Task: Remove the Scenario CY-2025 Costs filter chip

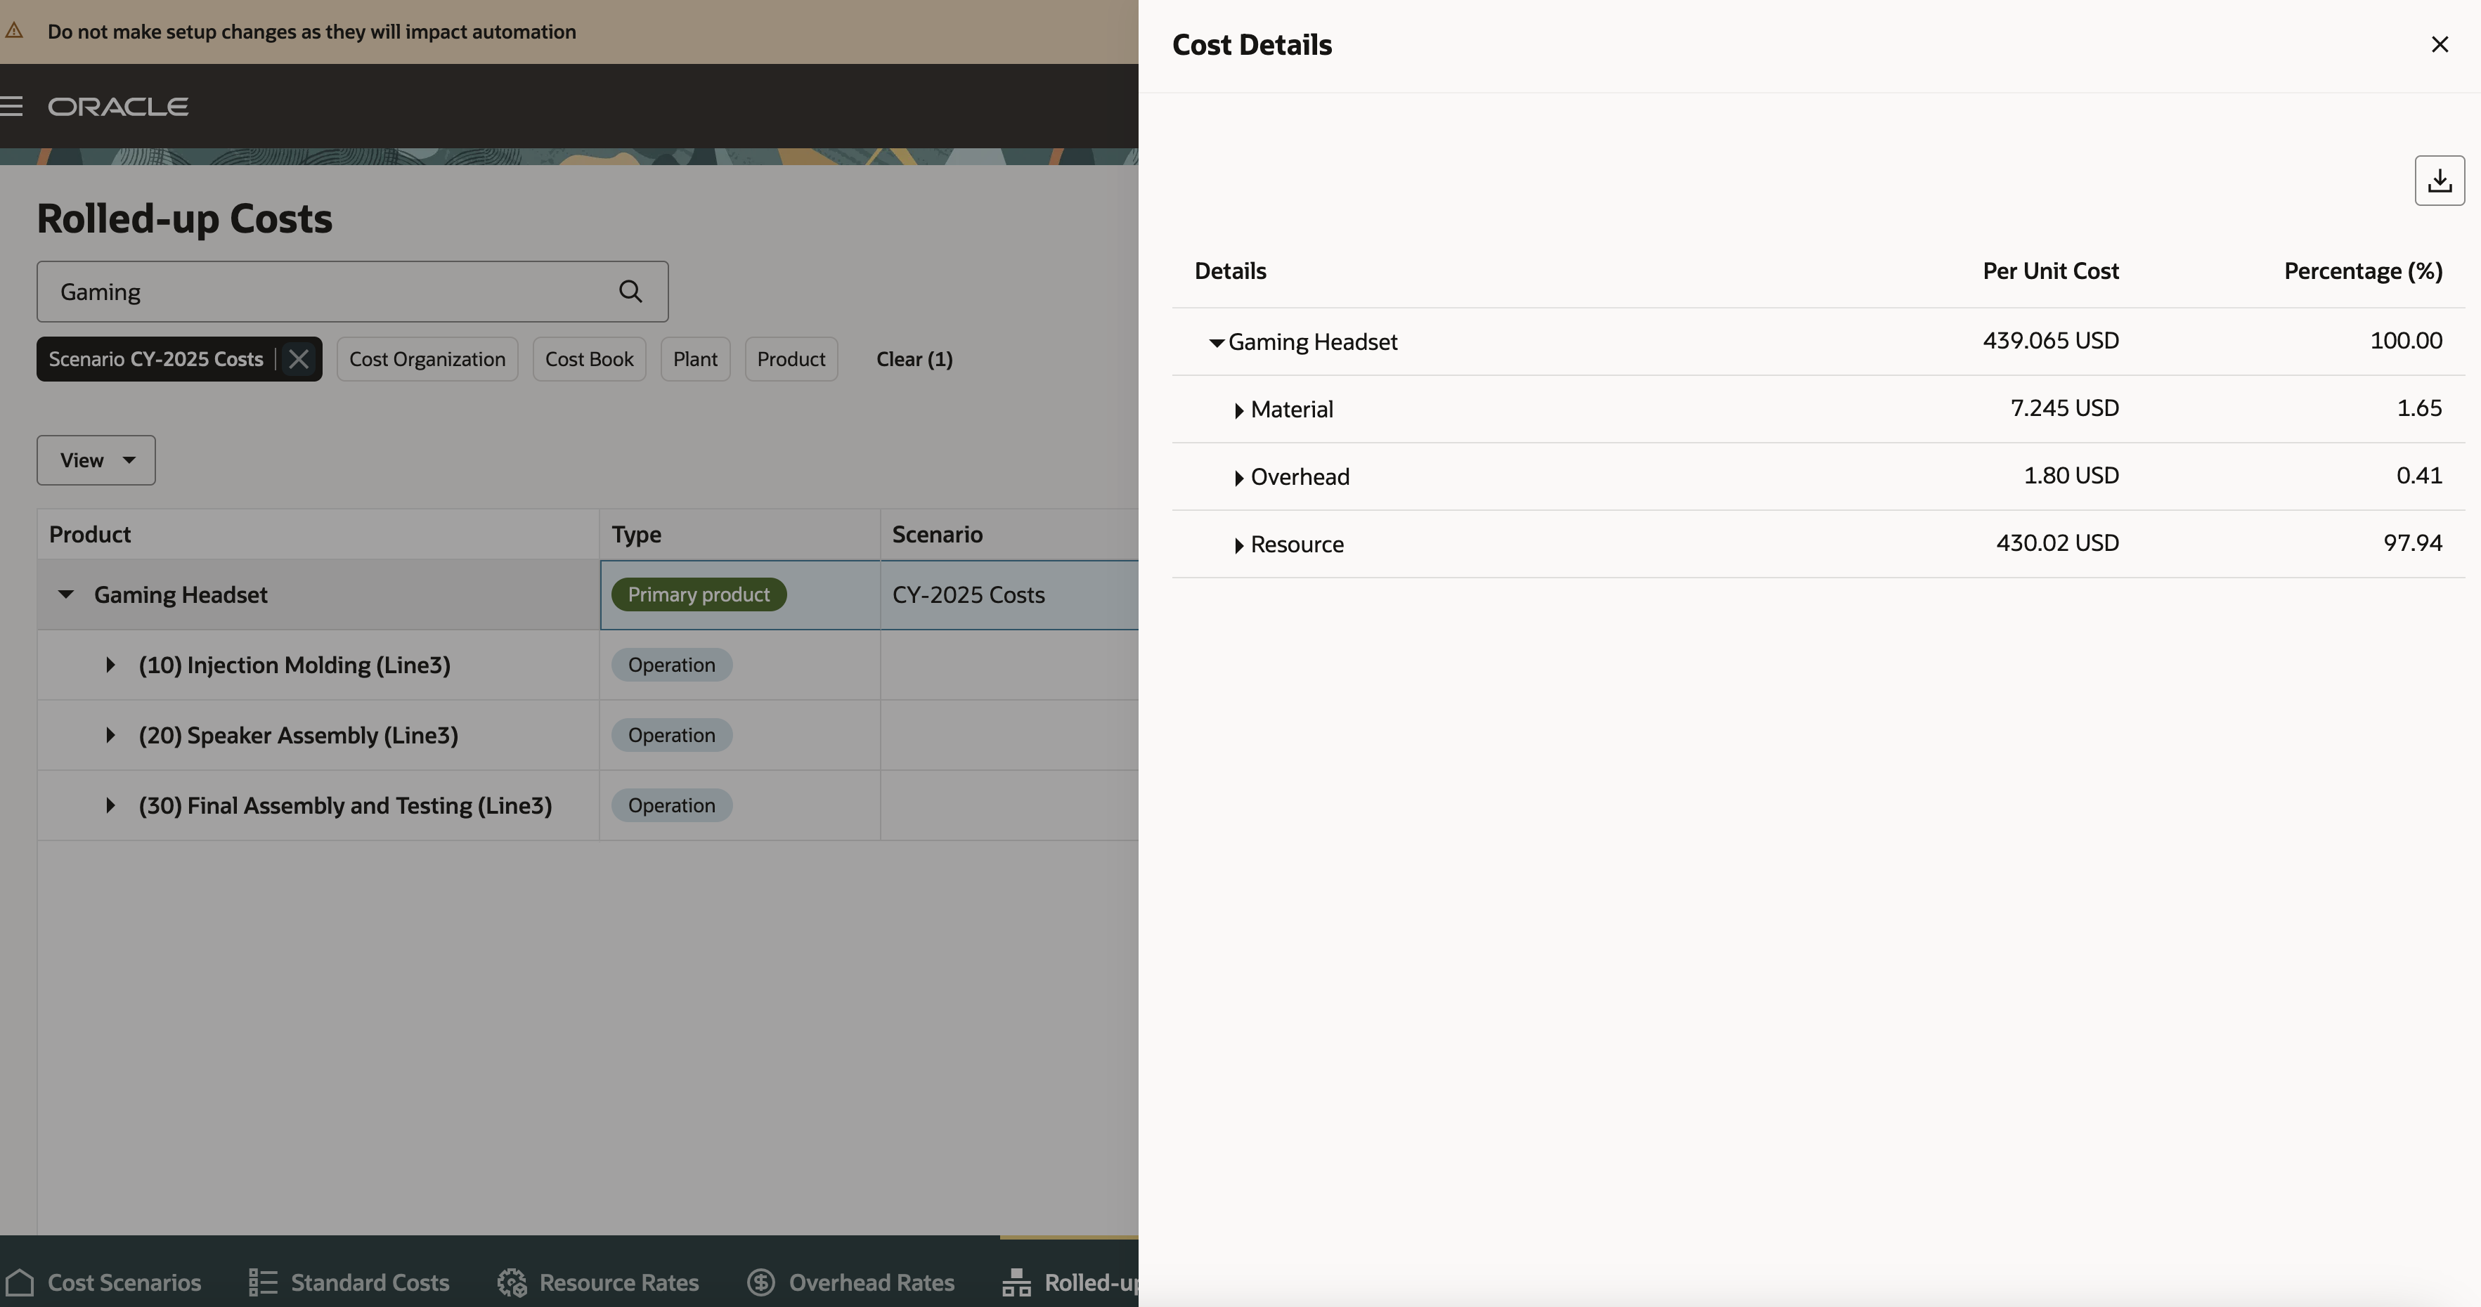Action: pos(299,359)
